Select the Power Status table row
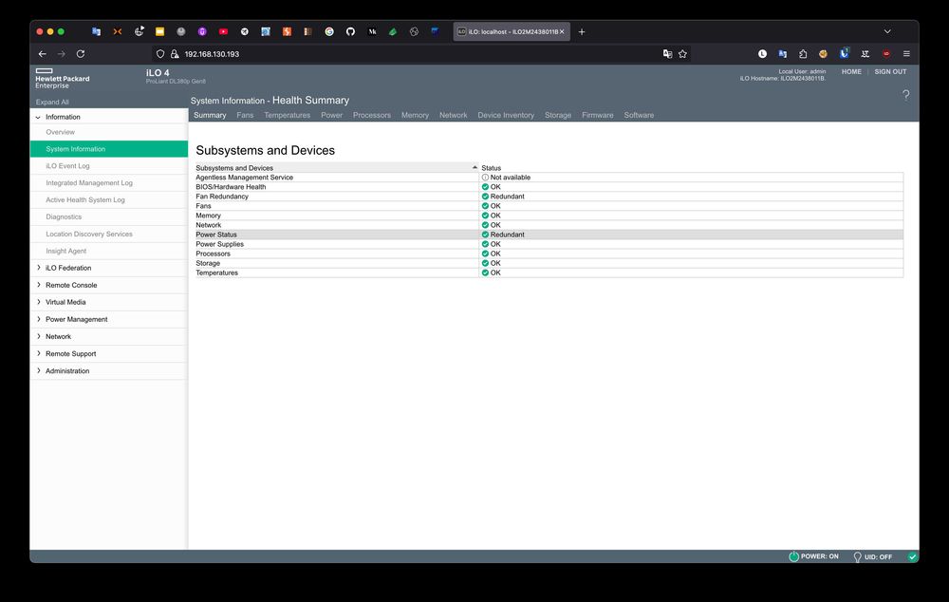 (549, 235)
